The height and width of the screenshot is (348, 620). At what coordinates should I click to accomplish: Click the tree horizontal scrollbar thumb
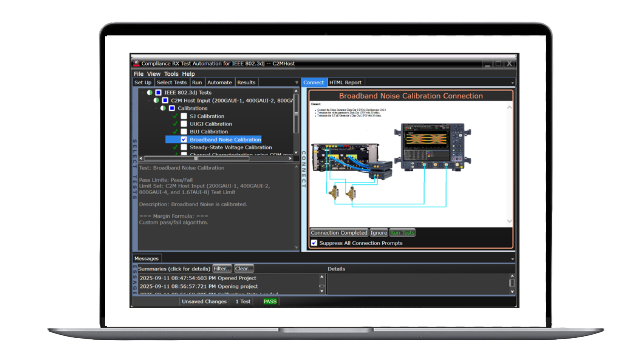196,158
